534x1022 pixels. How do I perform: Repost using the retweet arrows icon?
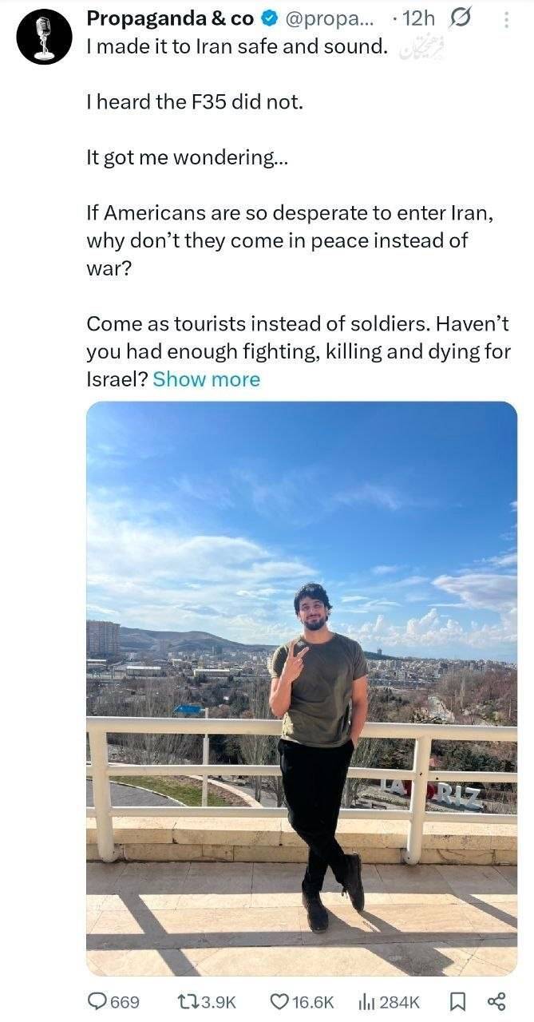point(184,1001)
